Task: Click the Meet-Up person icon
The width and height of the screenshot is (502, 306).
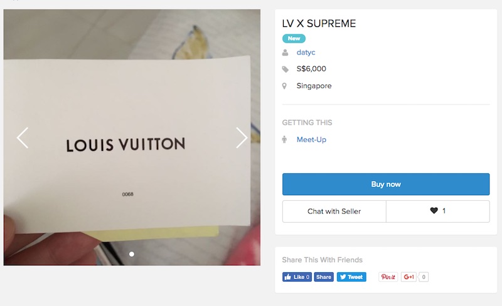Action: (x=286, y=140)
